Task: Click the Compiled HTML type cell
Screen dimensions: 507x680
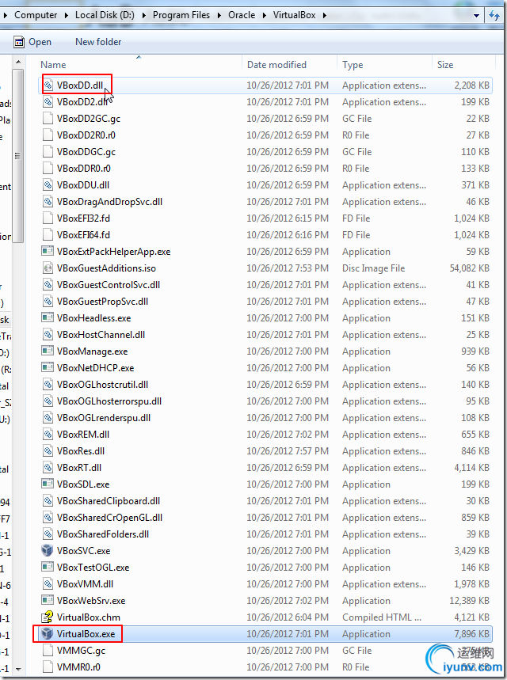Action: click(x=382, y=617)
